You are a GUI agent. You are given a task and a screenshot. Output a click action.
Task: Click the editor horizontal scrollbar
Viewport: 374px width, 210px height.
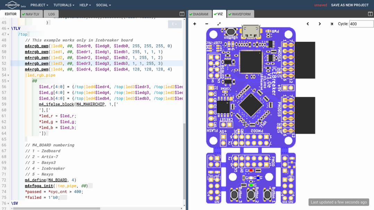pos(56,209)
